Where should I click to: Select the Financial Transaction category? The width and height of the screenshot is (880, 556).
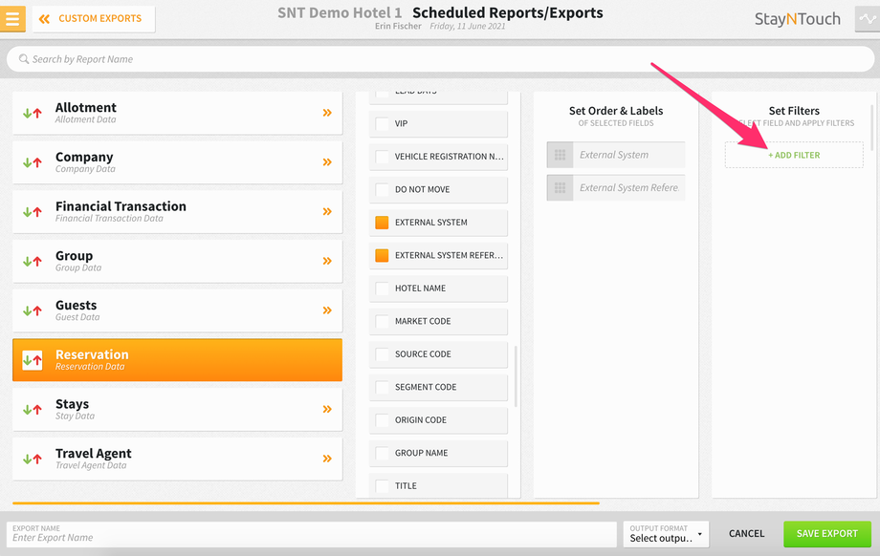(x=177, y=211)
